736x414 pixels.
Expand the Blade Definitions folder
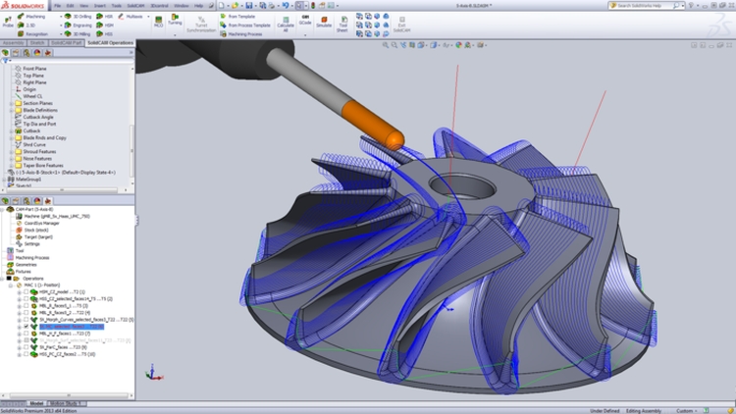tap(11, 110)
